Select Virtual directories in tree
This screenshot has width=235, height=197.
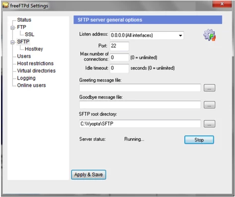pos(36,71)
